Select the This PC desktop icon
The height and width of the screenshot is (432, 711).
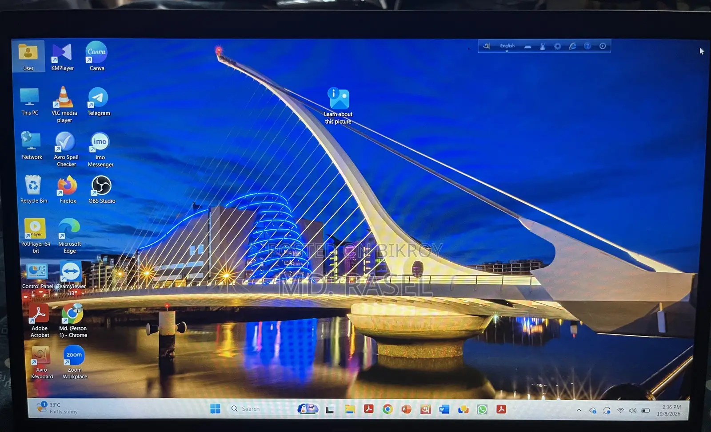30,102
